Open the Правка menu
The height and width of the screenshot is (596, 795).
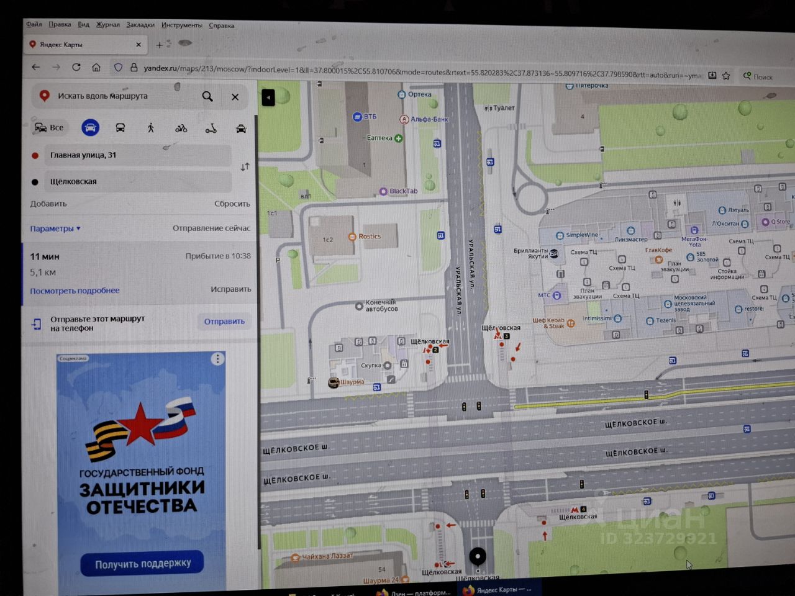click(60, 24)
